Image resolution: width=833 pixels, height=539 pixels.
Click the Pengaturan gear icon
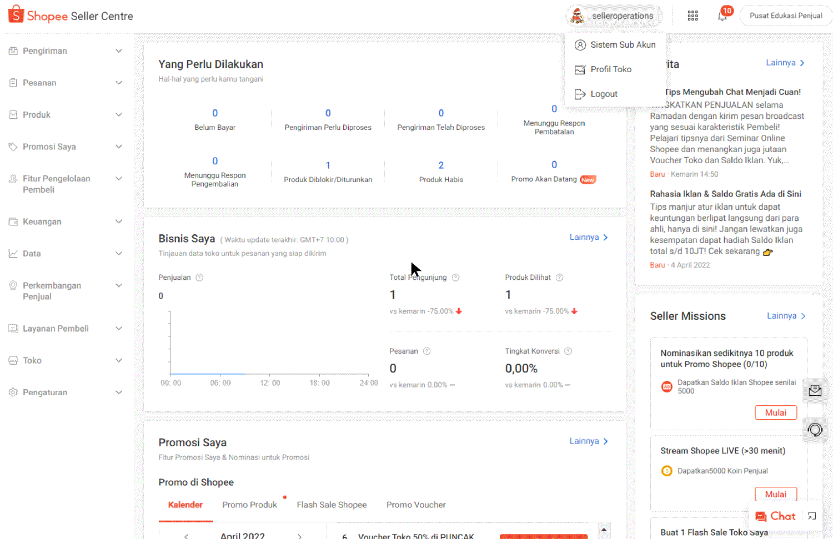tap(13, 392)
